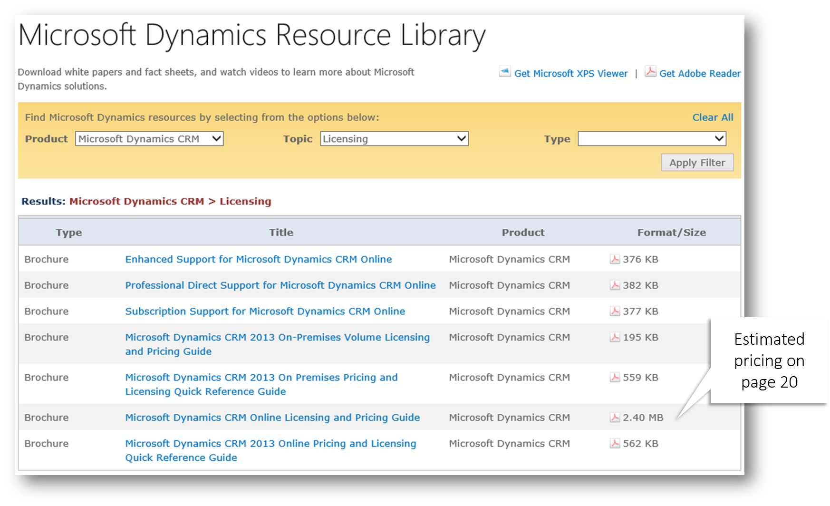Viewport: 830px width, 506px height.
Task: Click the Adobe Reader PDF icon
Action: pyautogui.click(x=650, y=71)
